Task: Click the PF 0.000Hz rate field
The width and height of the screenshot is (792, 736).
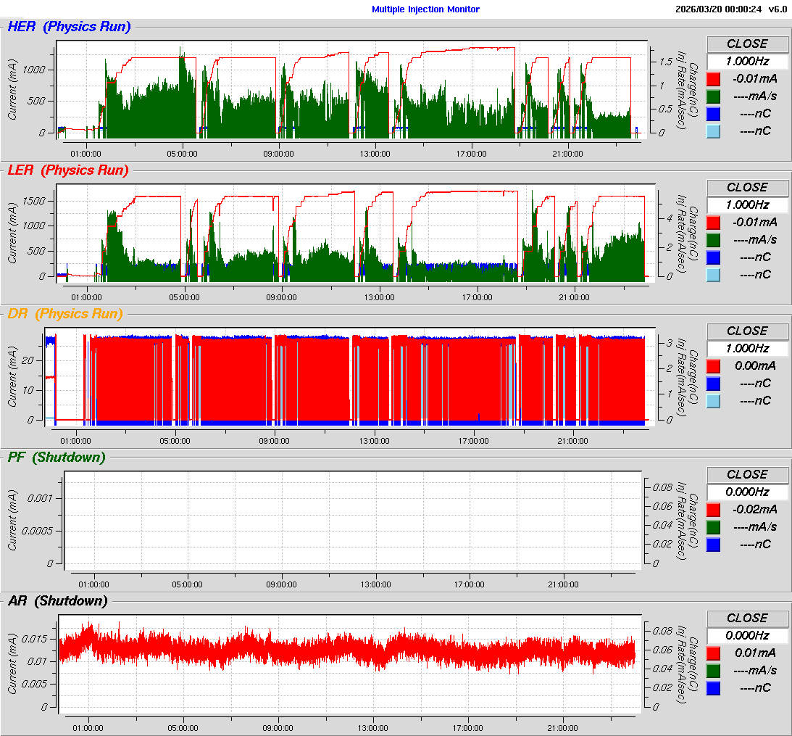Action: coord(747,492)
